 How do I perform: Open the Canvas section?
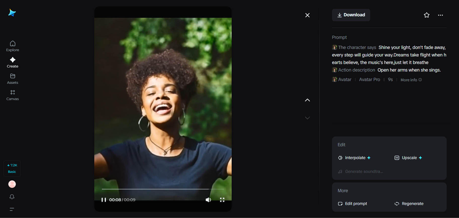(x=13, y=95)
